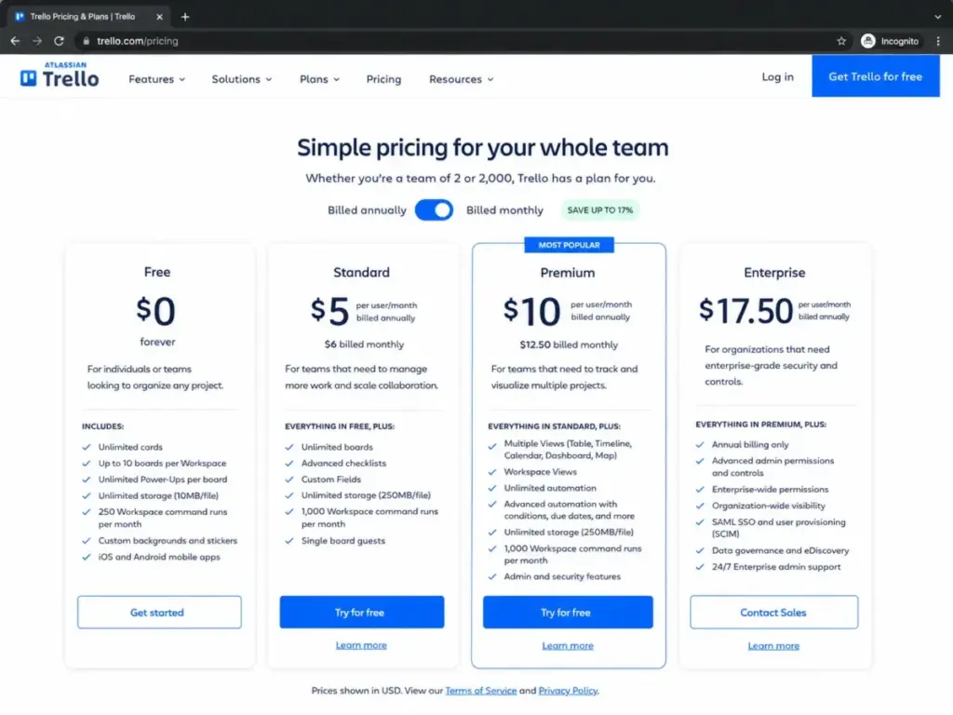Select the Trello Pricing & Plans browser tab
The width and height of the screenshot is (953, 715).
click(x=88, y=17)
